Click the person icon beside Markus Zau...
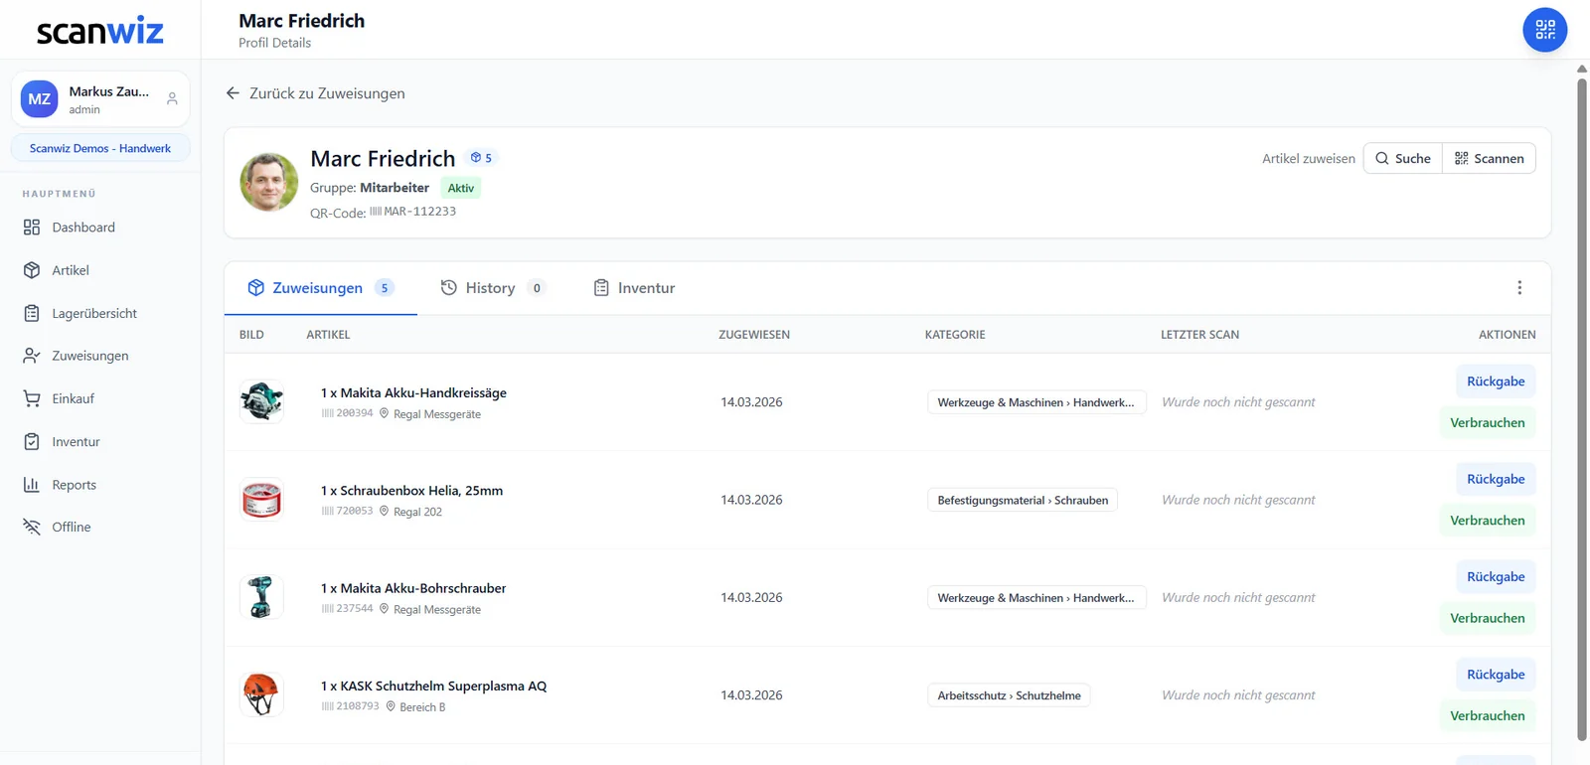This screenshot has width=1590, height=765. 172,99
